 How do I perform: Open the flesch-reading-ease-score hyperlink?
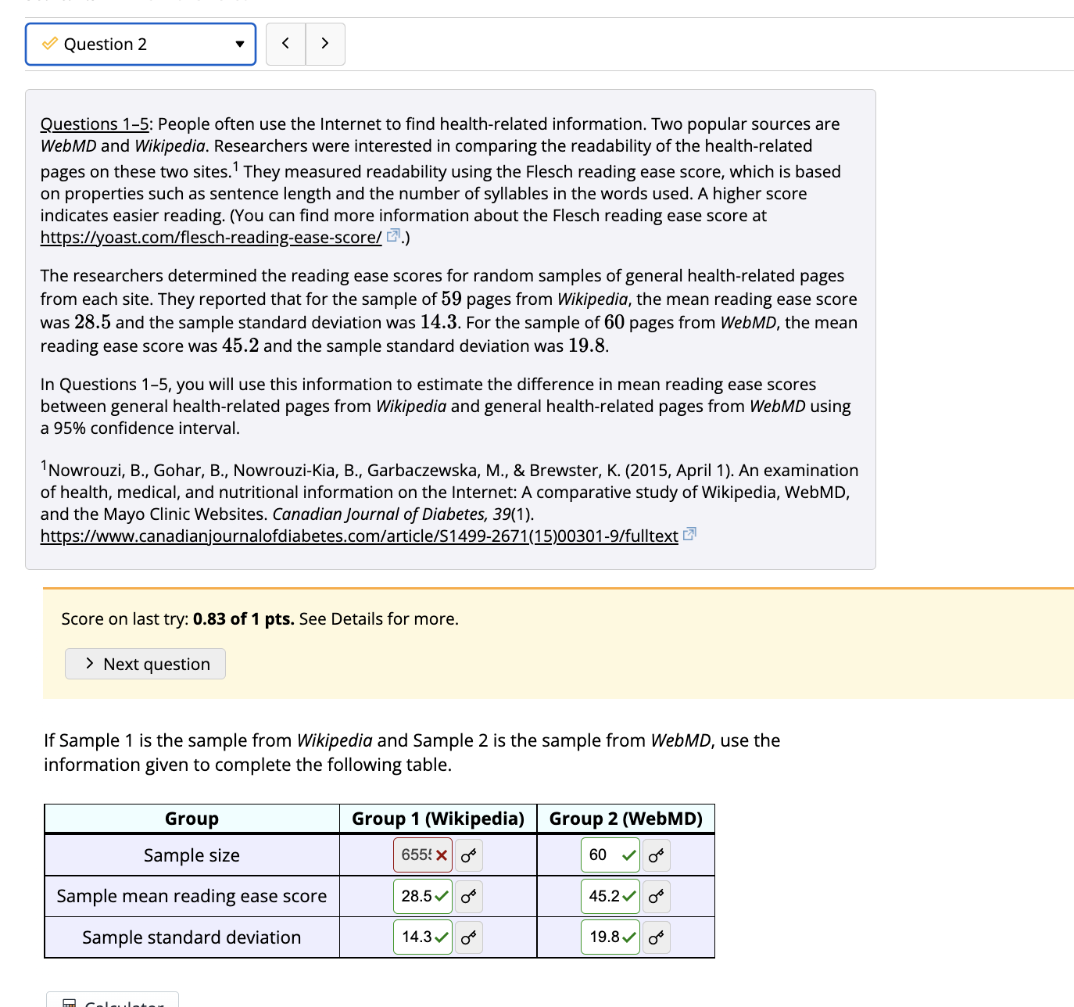209,237
